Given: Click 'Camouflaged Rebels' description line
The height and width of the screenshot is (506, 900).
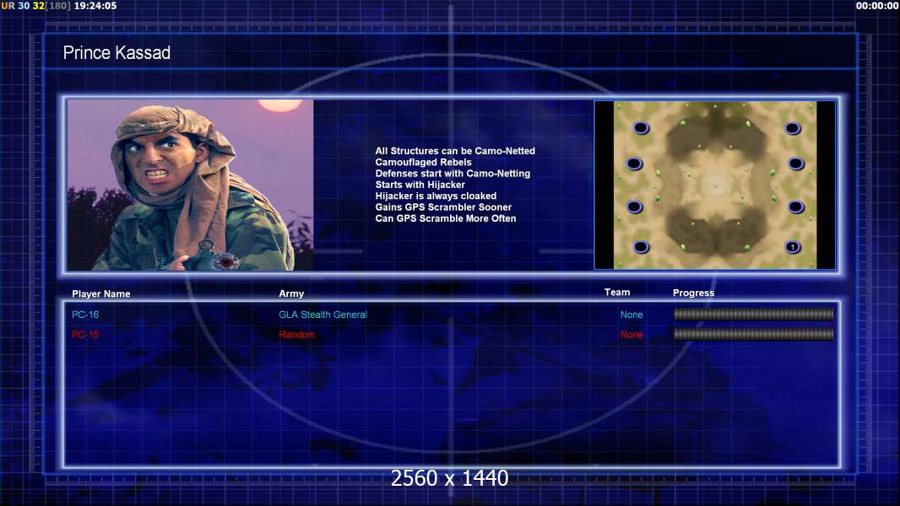Looking at the screenshot, I should tap(424, 162).
